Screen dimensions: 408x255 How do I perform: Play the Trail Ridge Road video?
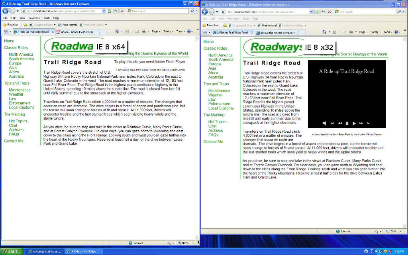(354, 124)
